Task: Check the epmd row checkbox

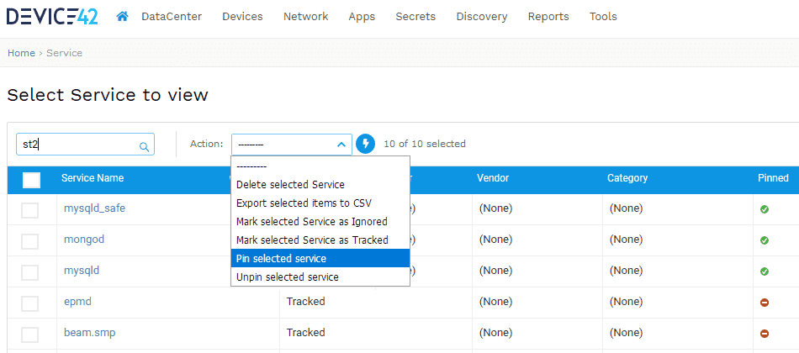Action: (30, 303)
